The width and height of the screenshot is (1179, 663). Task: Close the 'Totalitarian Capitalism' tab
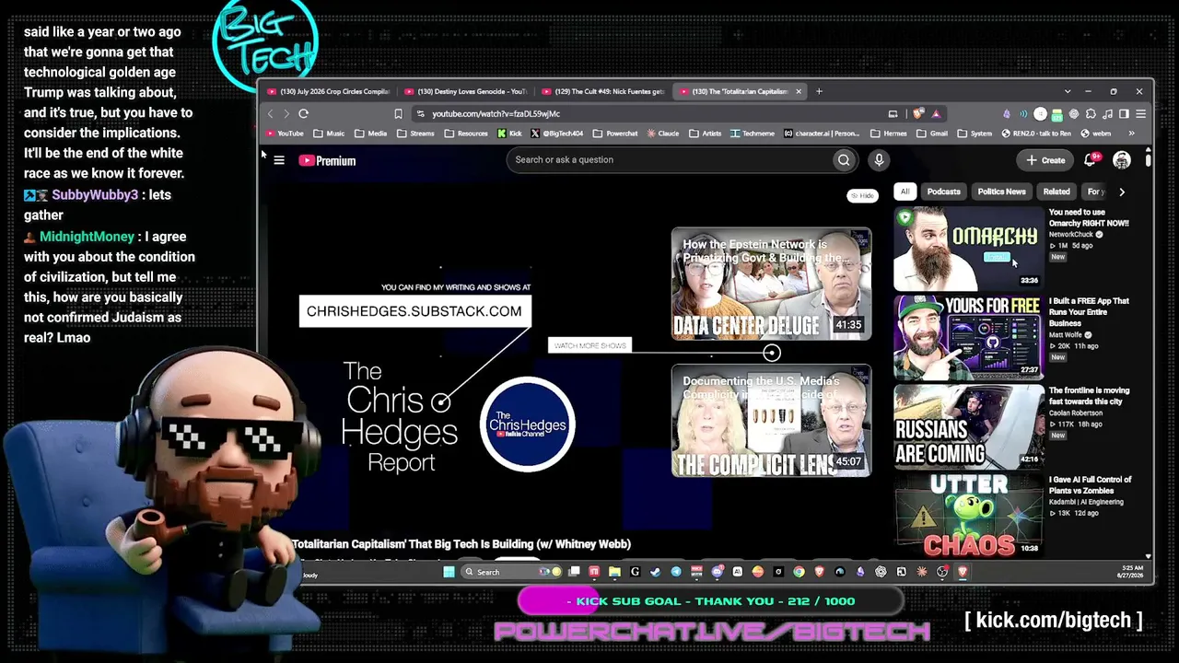[799, 91]
